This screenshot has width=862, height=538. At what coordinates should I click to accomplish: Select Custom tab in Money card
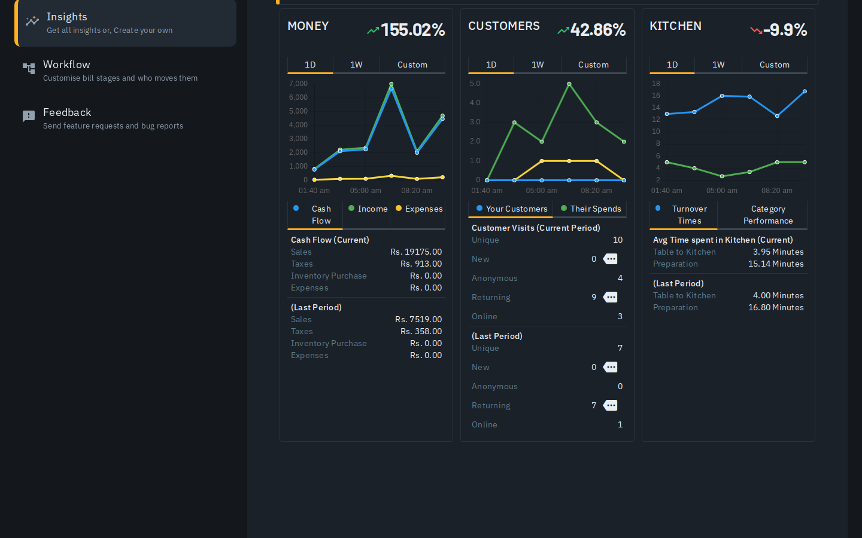pos(412,65)
